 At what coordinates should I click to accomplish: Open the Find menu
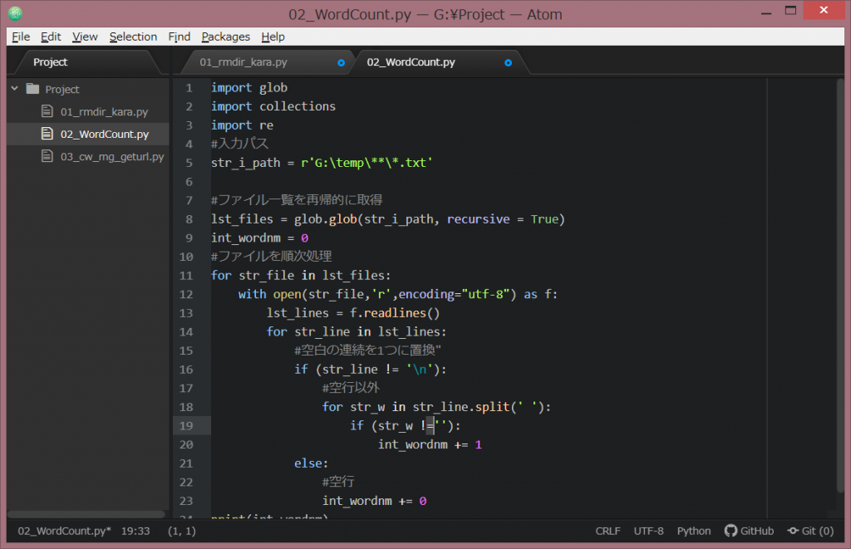180,37
